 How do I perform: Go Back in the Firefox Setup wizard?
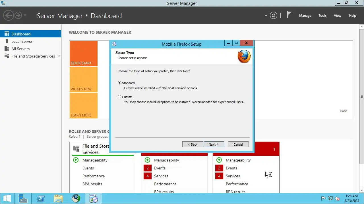(193, 144)
